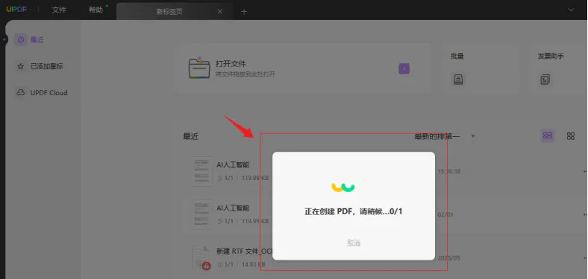Click the second AI人工智能 file name dated 02/01

point(233,208)
